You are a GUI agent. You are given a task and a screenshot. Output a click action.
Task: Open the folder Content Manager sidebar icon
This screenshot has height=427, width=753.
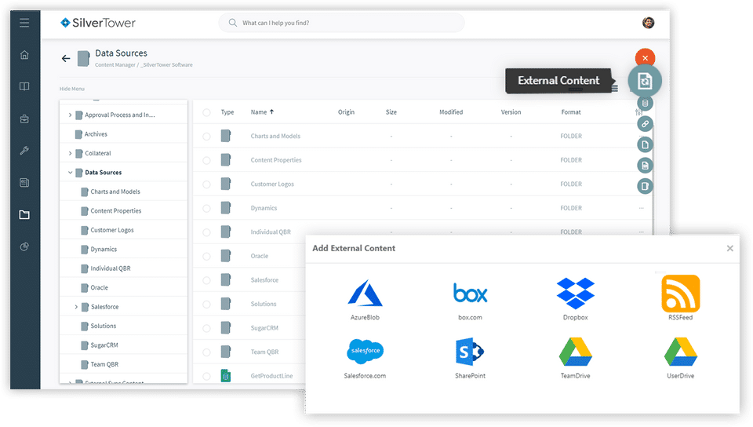pos(24,215)
